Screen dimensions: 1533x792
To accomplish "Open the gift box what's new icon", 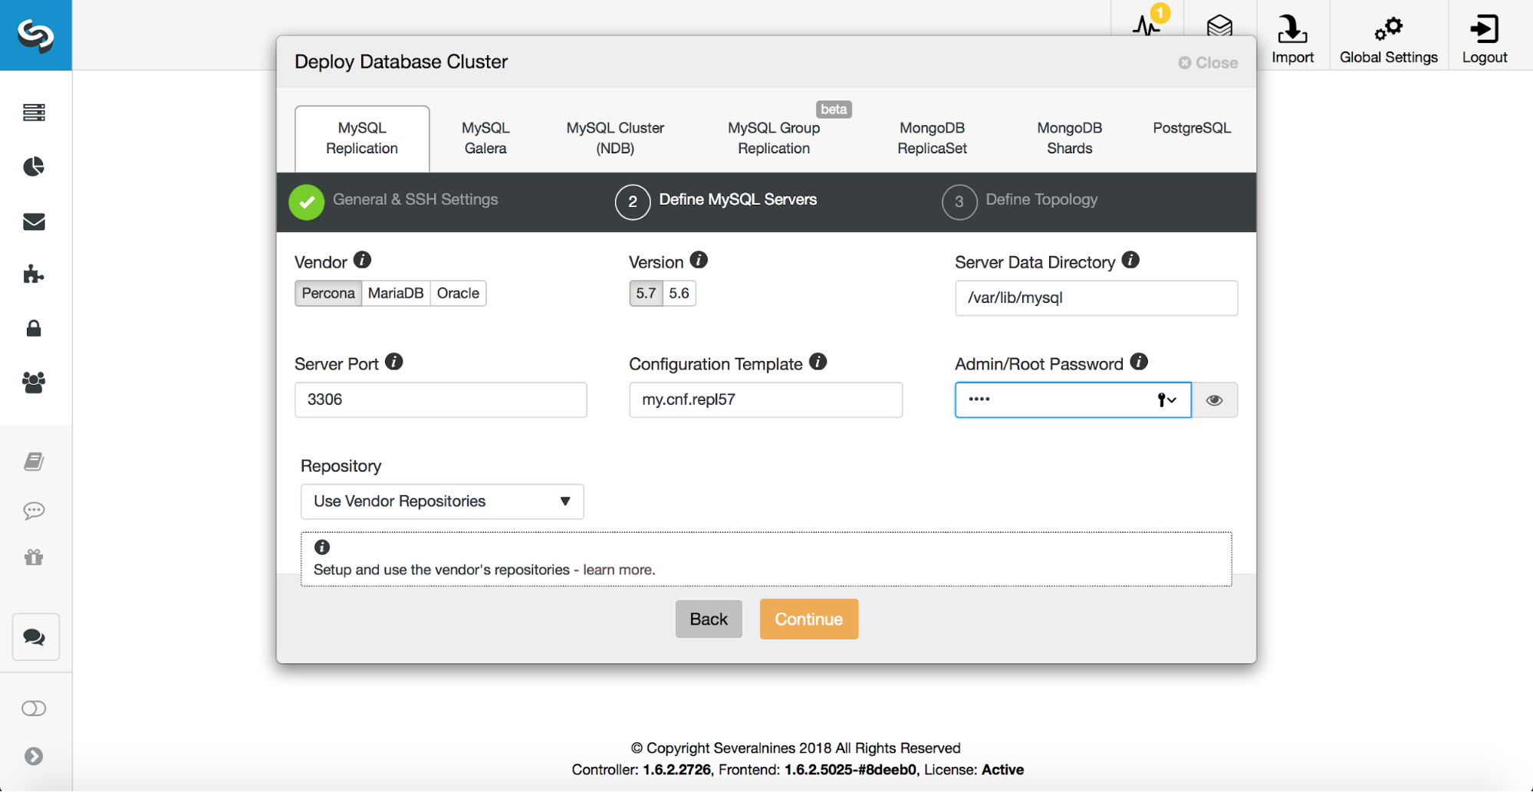I will coord(34,557).
